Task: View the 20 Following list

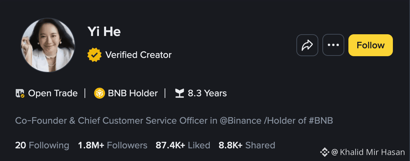Action: click(42, 145)
